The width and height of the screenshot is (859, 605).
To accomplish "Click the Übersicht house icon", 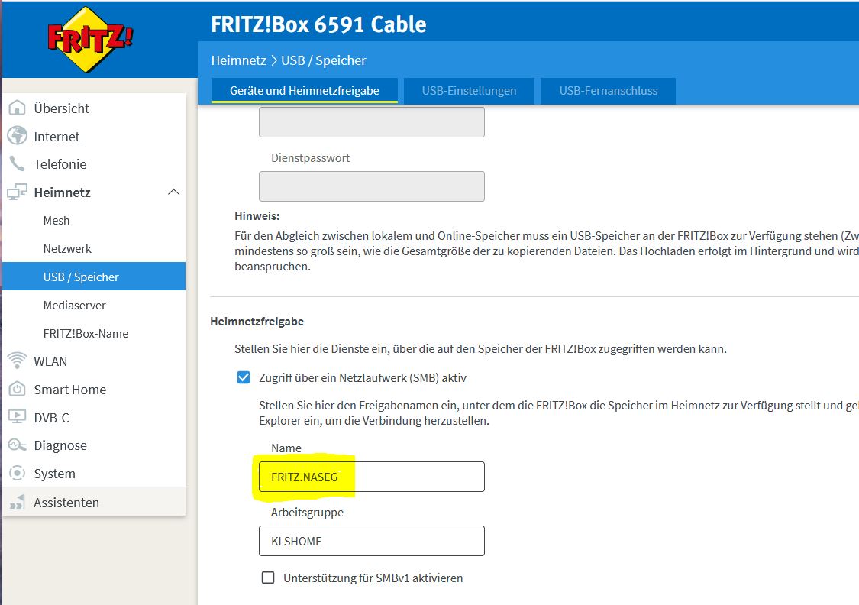I will point(17,108).
